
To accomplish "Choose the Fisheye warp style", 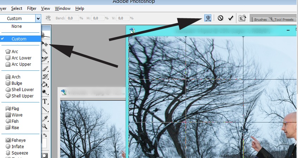I will pyautogui.click(x=18, y=140).
